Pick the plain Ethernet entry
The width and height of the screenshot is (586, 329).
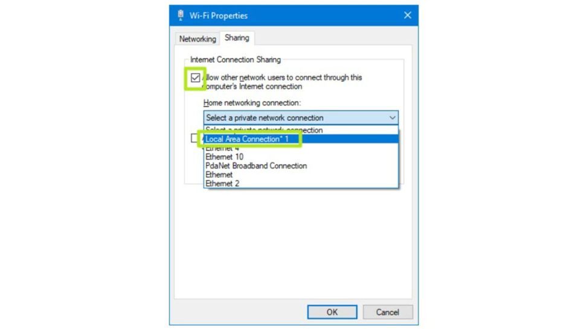(x=219, y=175)
